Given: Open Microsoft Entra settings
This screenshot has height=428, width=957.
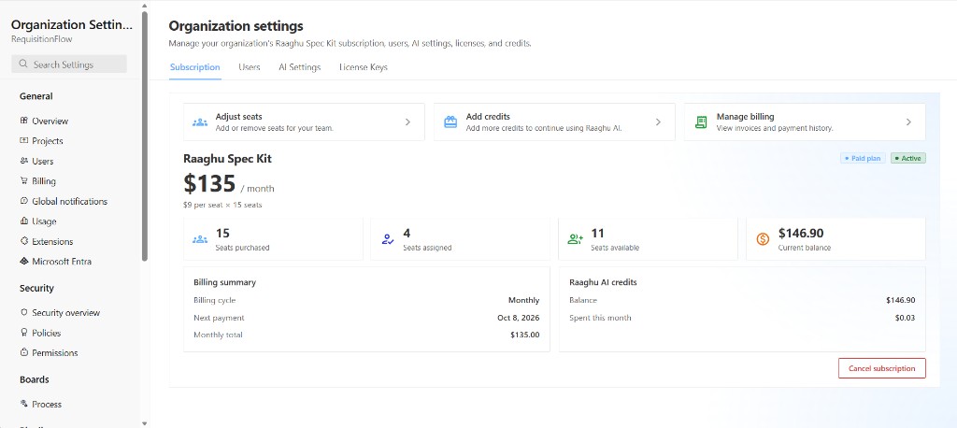Looking at the screenshot, I should click(62, 262).
